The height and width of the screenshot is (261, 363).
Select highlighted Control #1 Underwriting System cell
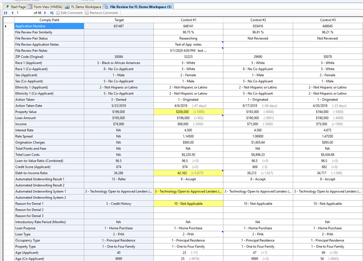coord(188,191)
